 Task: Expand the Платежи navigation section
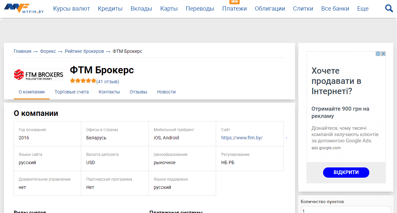point(235,9)
